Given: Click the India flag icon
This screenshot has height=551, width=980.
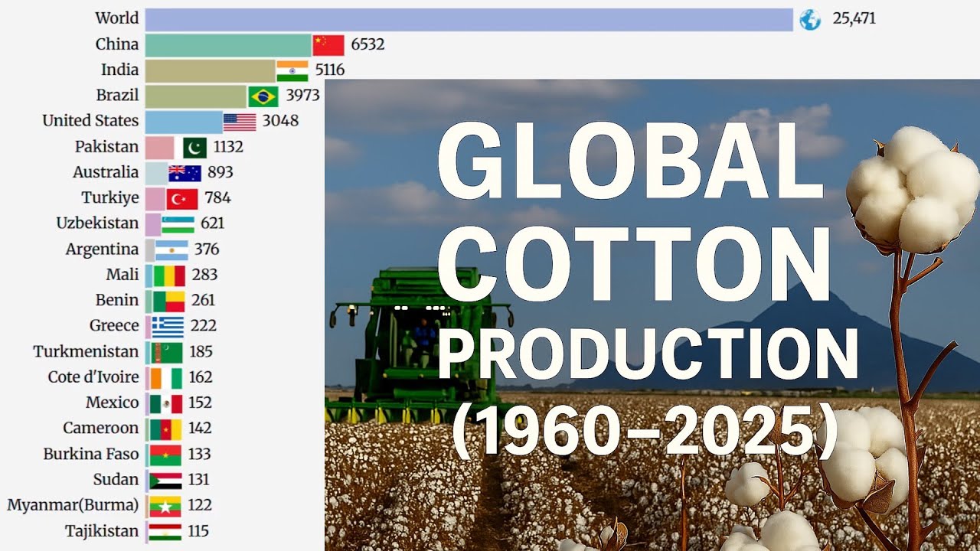Looking at the screenshot, I should click(292, 70).
